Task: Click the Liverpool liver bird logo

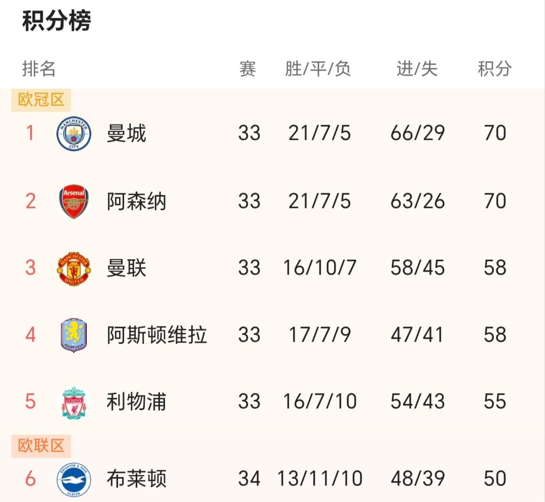Action: [x=74, y=402]
